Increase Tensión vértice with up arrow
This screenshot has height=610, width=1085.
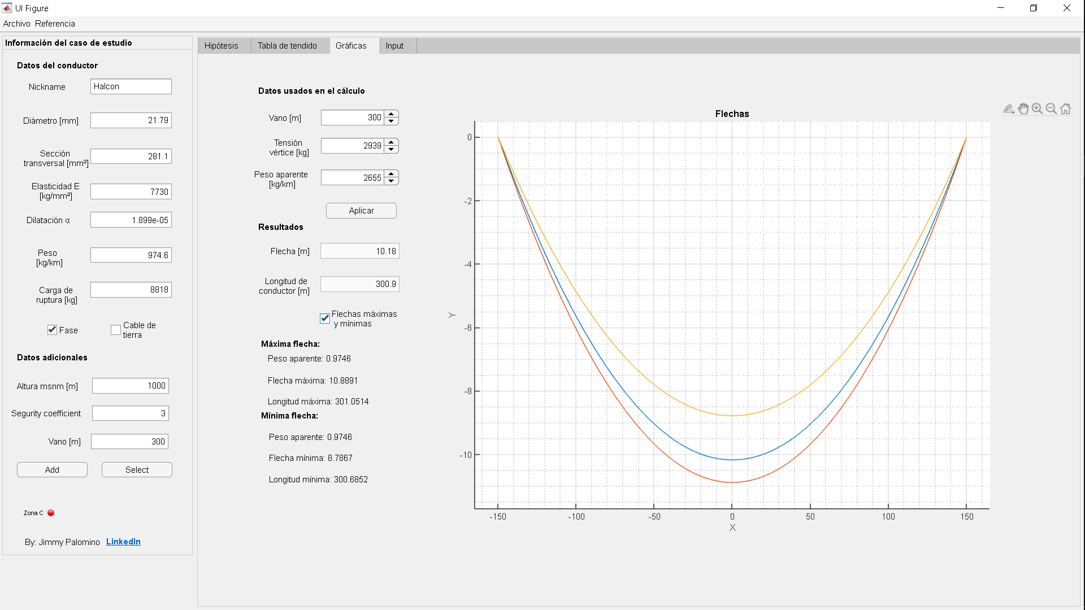point(391,142)
